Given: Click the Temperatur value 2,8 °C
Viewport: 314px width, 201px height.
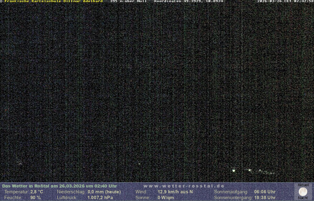Looking at the screenshot, I should click(x=36, y=192).
